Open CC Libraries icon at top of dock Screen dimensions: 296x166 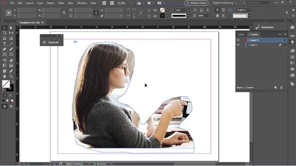click(292, 27)
